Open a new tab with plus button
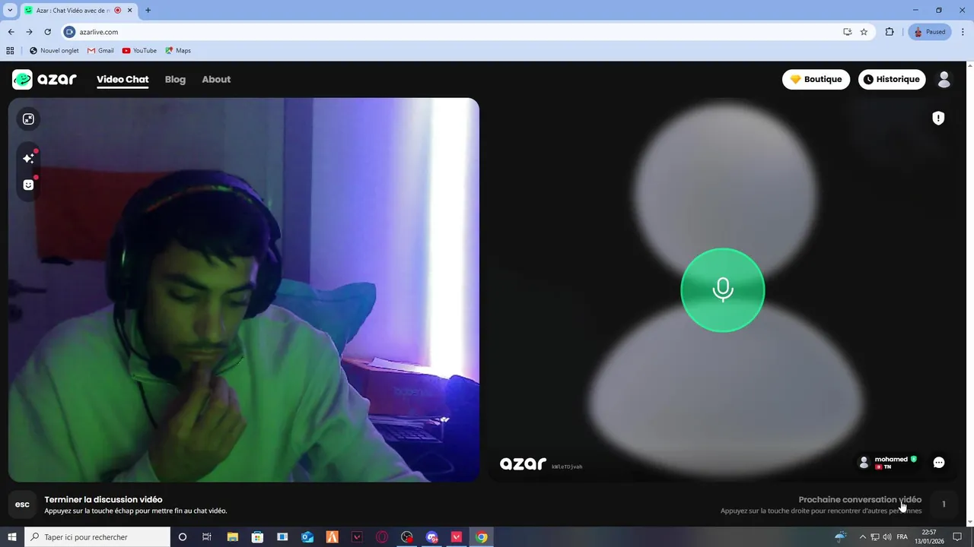Viewport: 974px width, 547px height. tap(148, 10)
